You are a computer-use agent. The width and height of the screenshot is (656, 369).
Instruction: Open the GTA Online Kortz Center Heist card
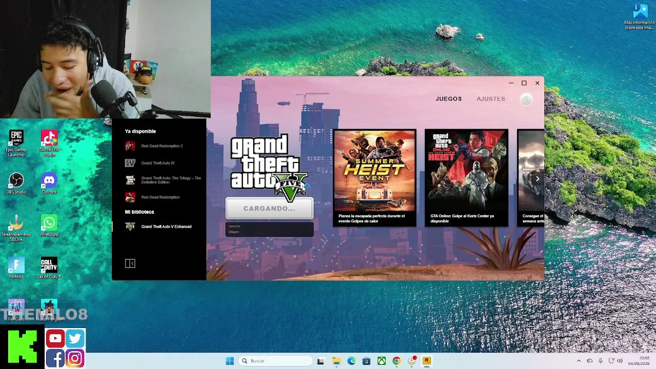(x=466, y=178)
